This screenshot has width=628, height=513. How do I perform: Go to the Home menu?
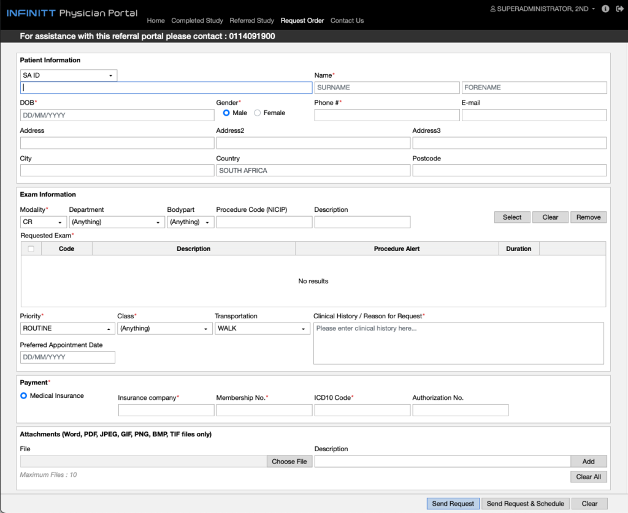coord(156,20)
